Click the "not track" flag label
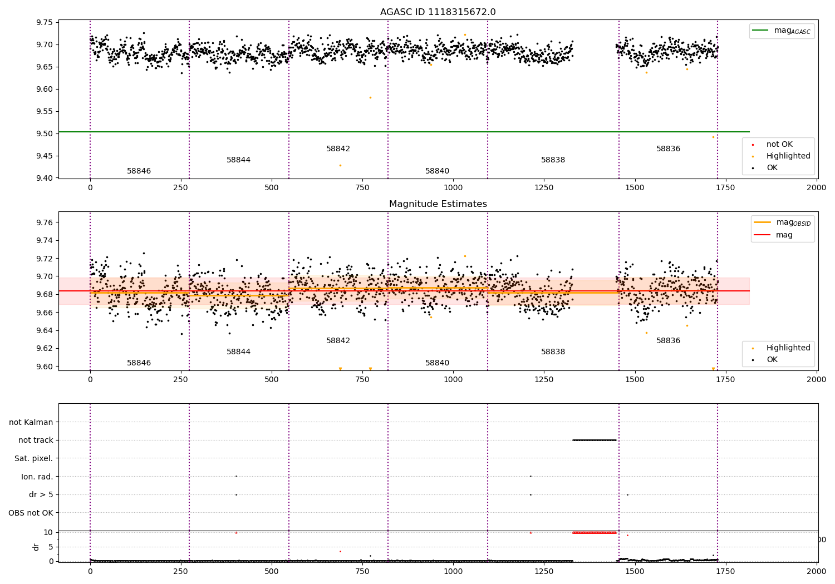The width and height of the screenshot is (835, 584). click(x=36, y=441)
